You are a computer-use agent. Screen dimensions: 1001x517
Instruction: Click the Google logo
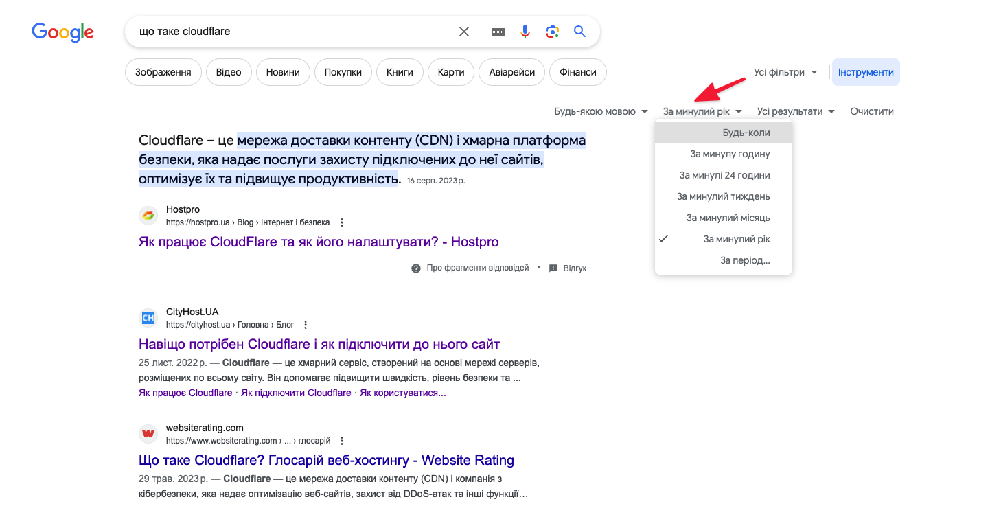(x=62, y=32)
